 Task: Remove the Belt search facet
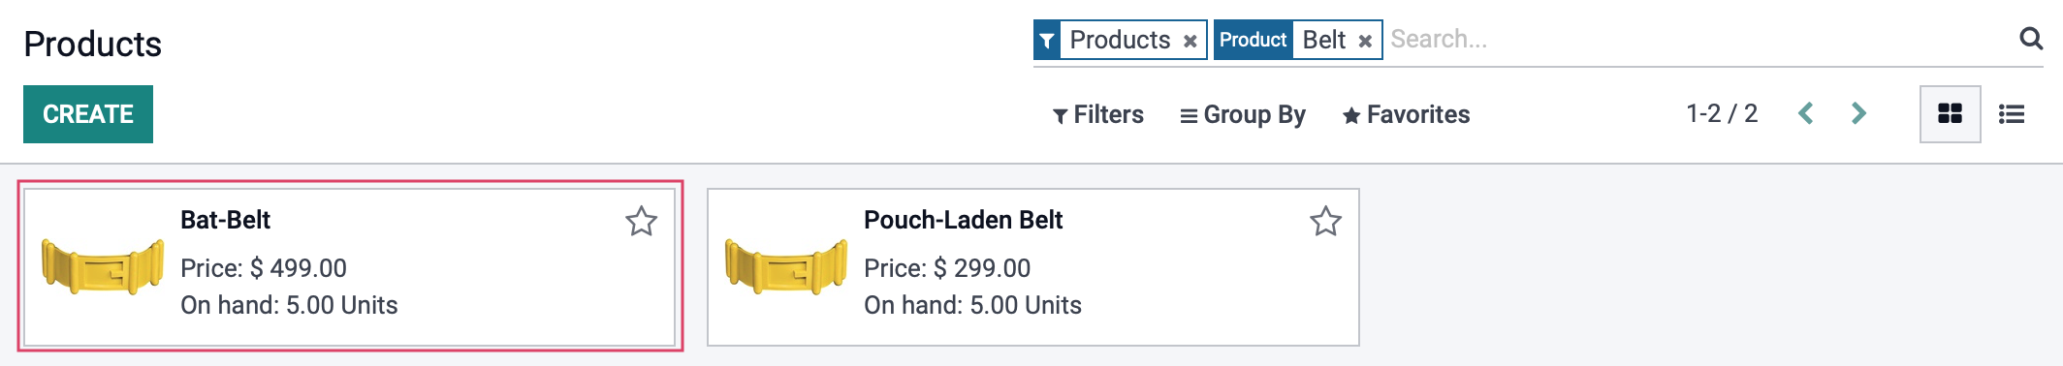pos(1364,42)
